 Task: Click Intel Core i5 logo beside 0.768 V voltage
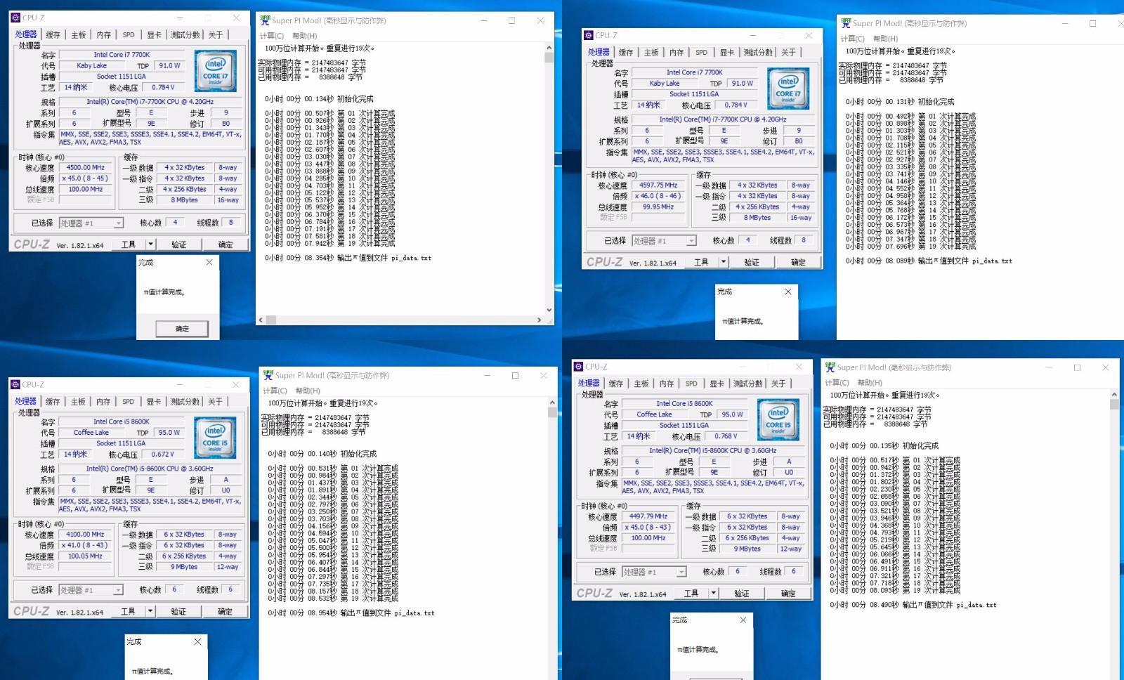click(x=778, y=419)
